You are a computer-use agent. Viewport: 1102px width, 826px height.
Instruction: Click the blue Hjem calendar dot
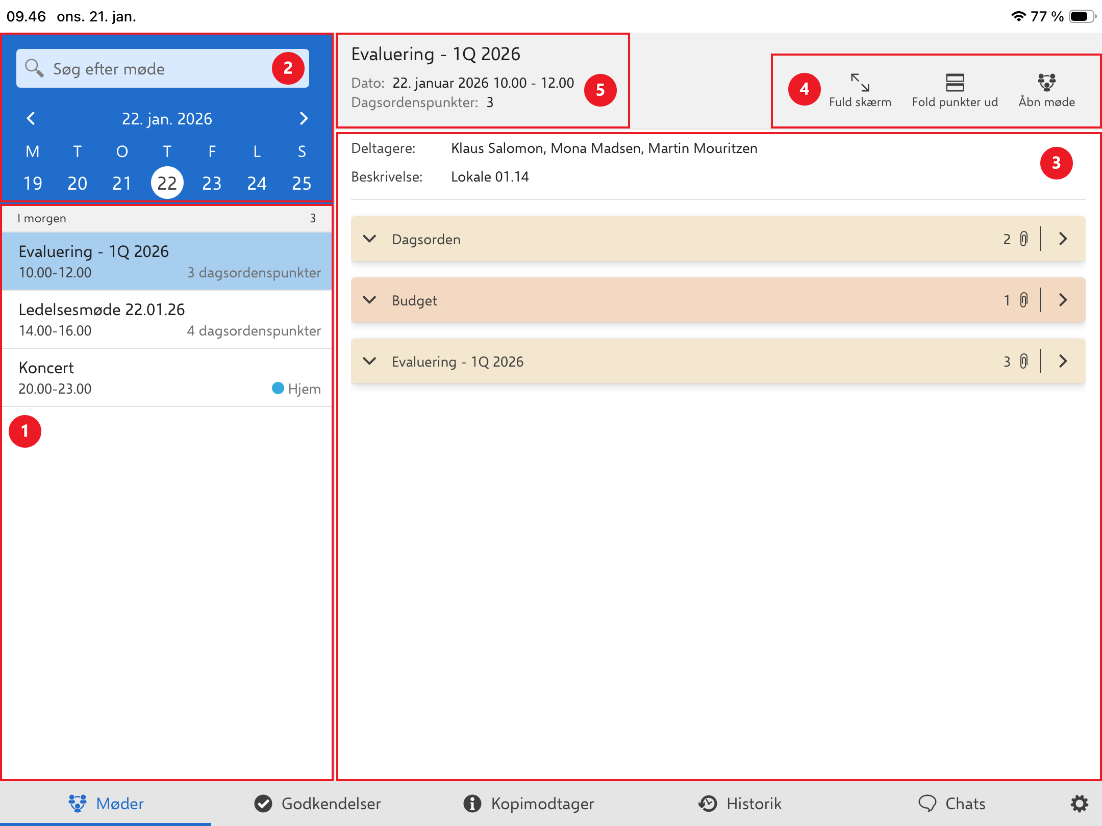278,389
